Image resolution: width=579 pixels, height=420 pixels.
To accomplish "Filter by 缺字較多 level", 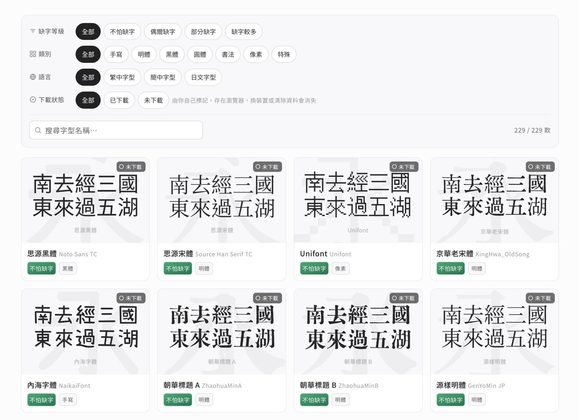I will [x=244, y=32].
